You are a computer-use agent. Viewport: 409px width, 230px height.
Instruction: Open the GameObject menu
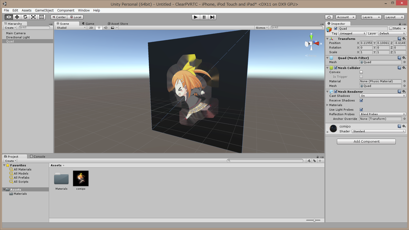tap(44, 10)
